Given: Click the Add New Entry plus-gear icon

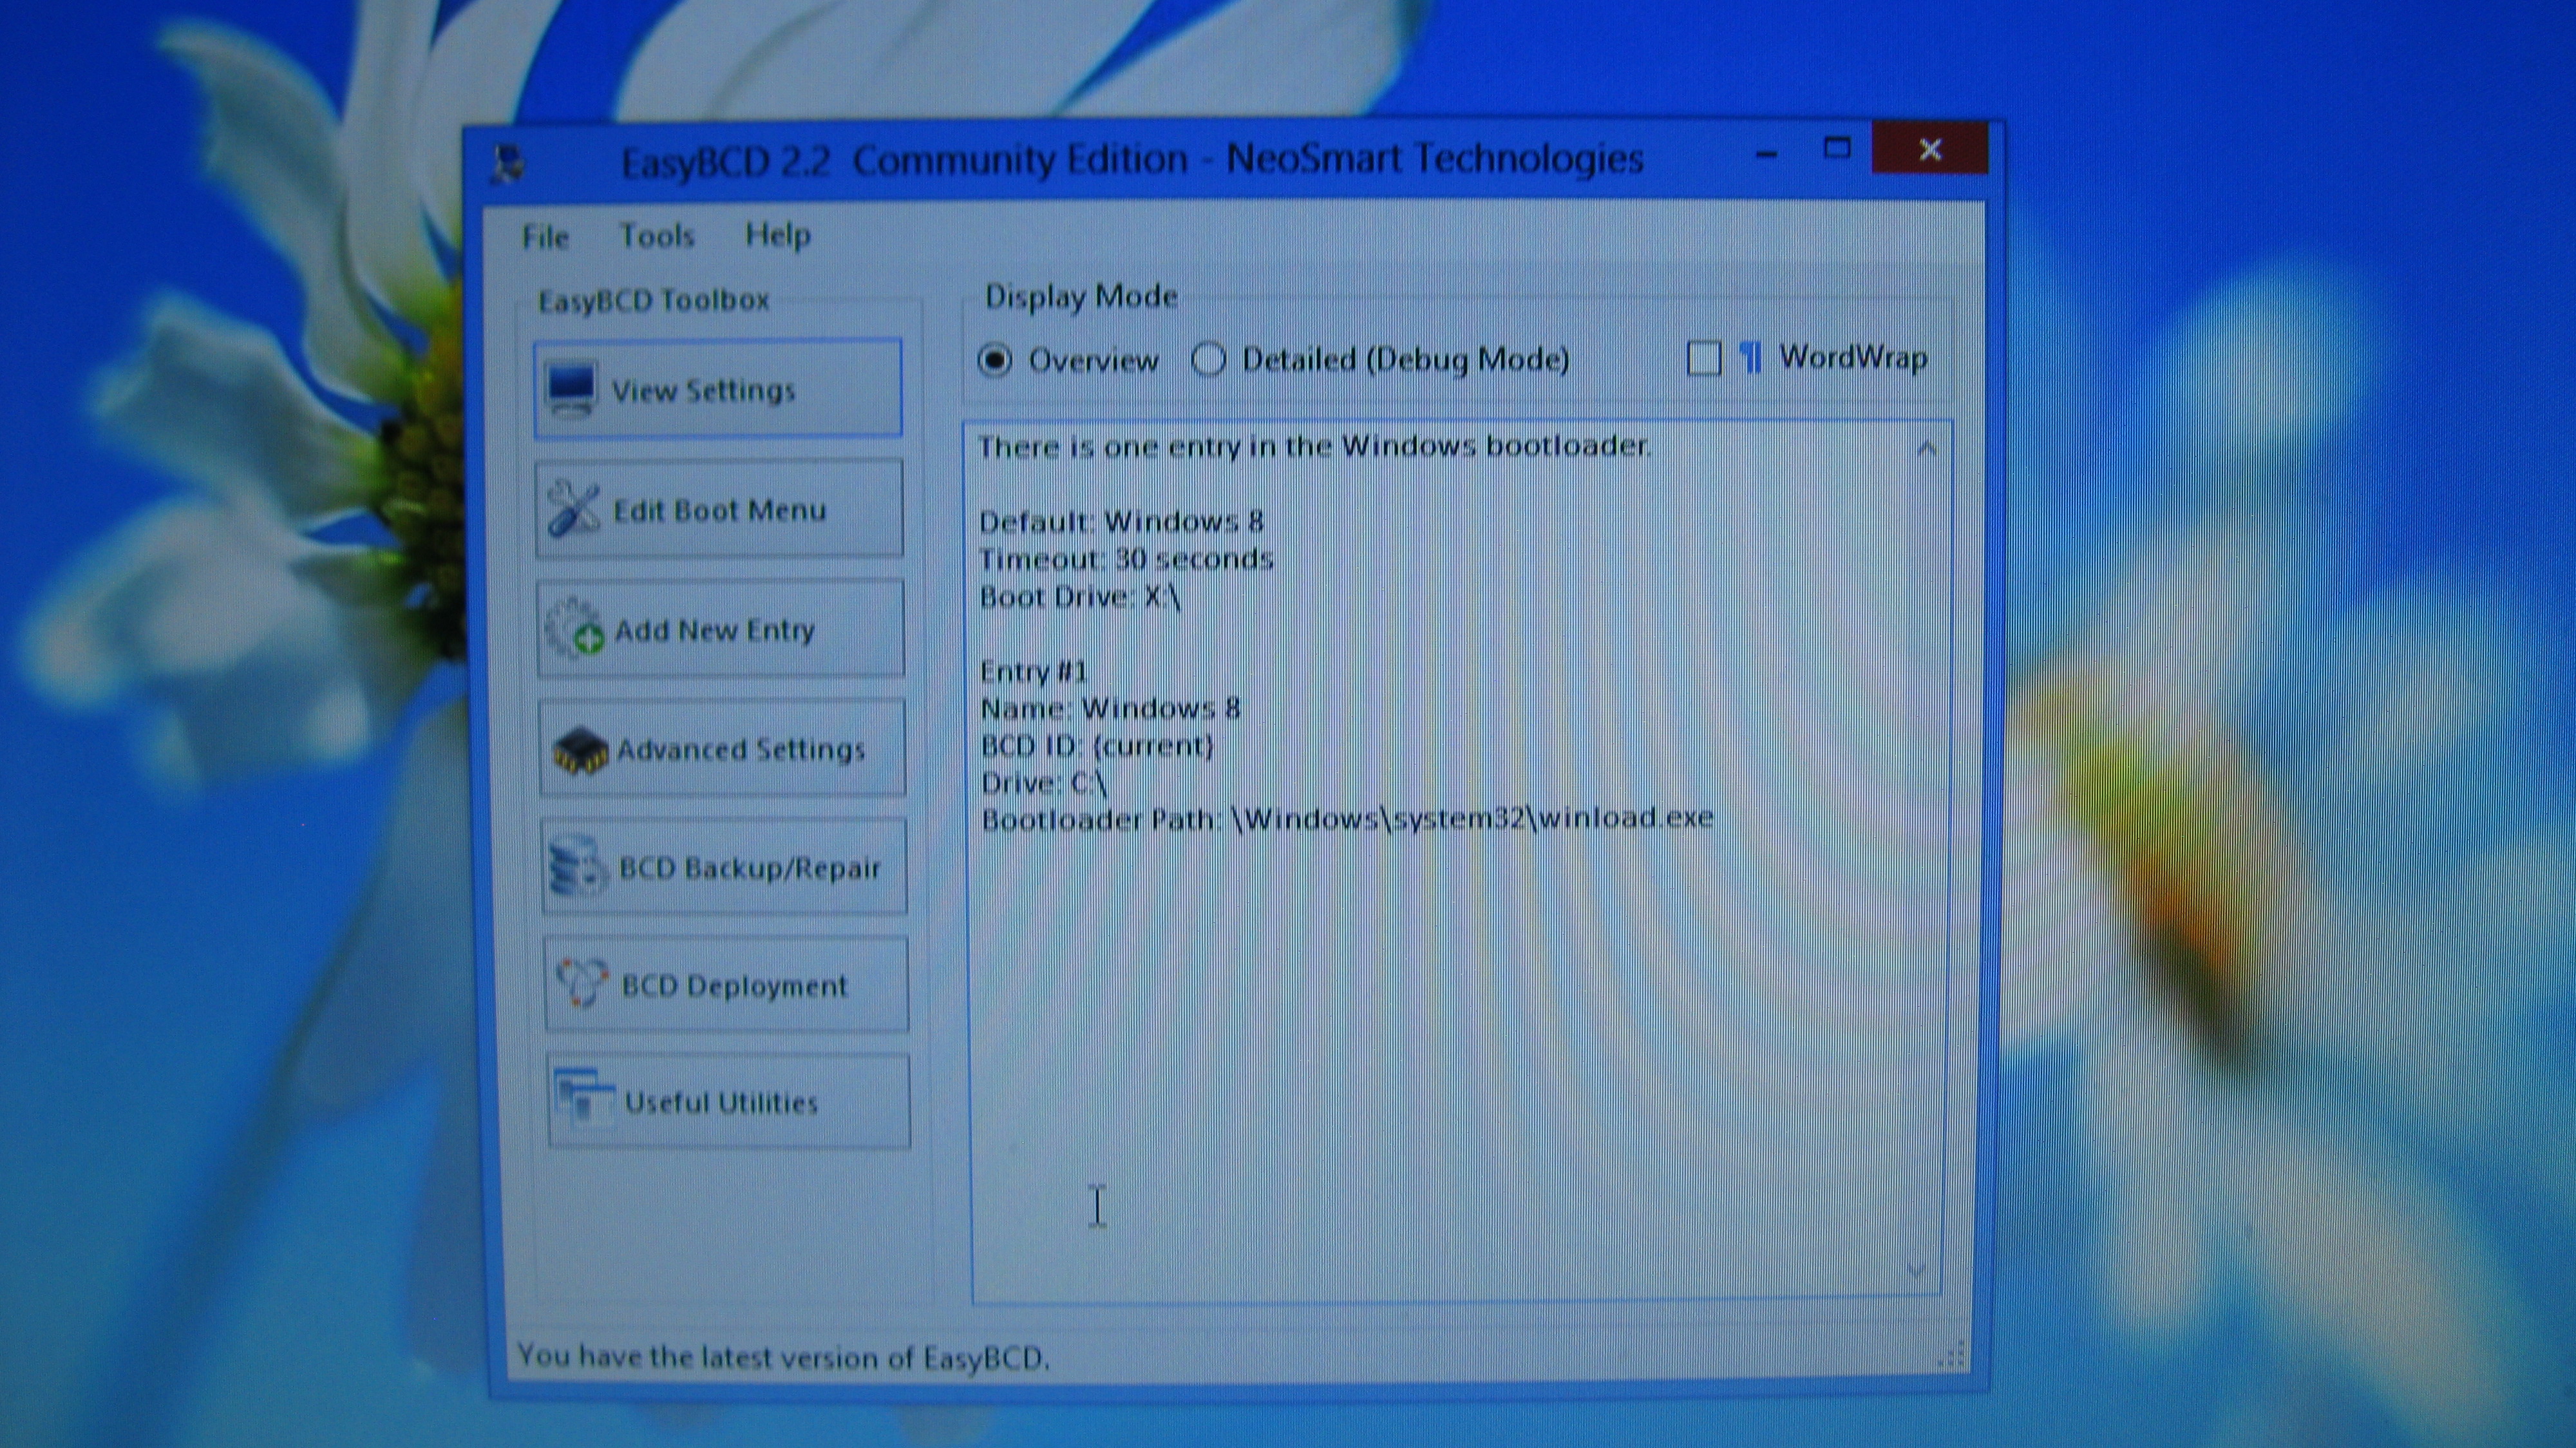Looking at the screenshot, I should tap(576, 628).
